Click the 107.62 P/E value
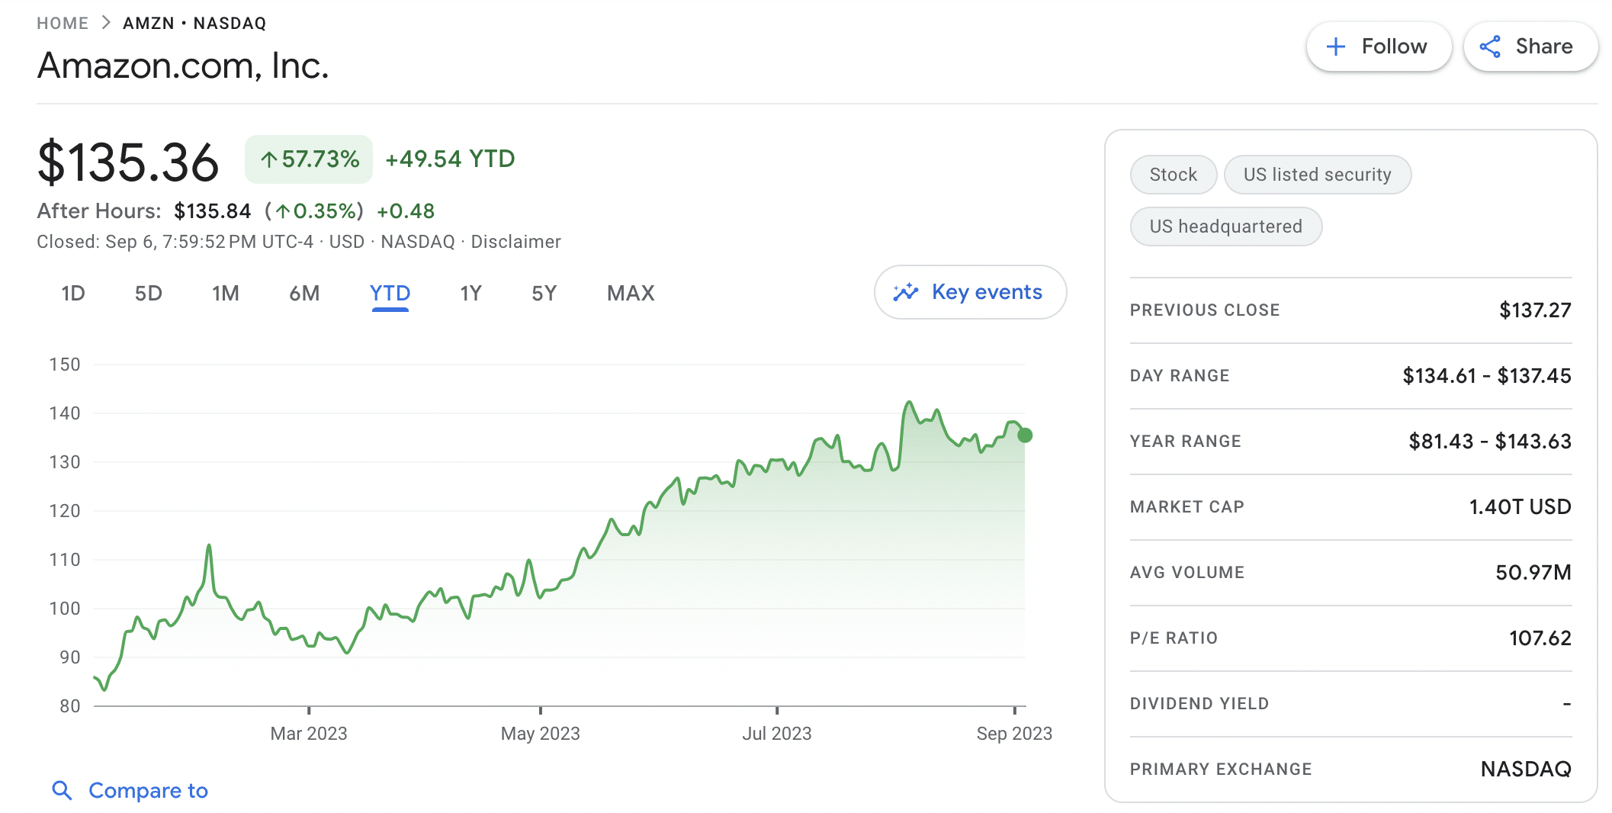 coord(1540,638)
